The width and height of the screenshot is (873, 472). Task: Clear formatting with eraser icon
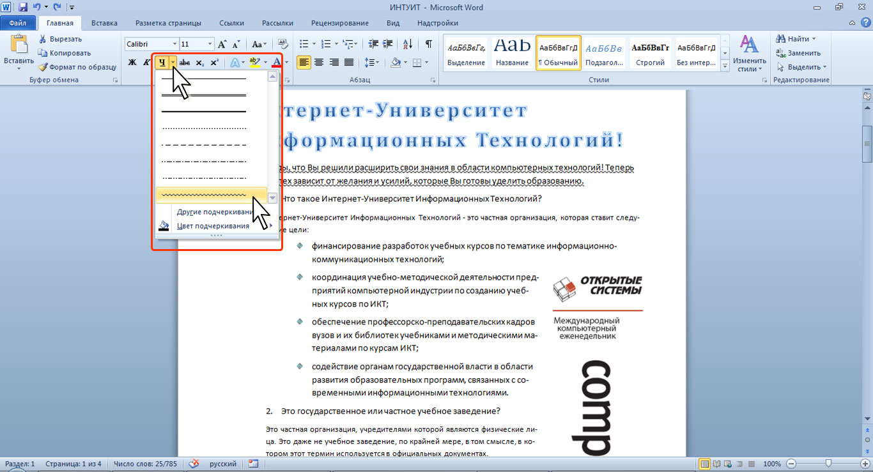click(x=283, y=44)
